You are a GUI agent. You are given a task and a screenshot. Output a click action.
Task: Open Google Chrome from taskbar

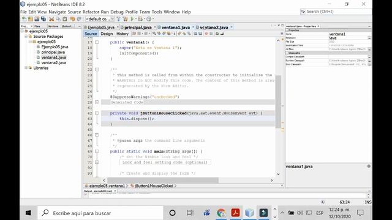pos(221,213)
